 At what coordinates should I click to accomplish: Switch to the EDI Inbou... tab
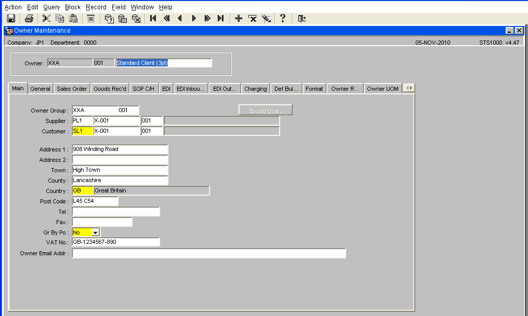(x=191, y=89)
